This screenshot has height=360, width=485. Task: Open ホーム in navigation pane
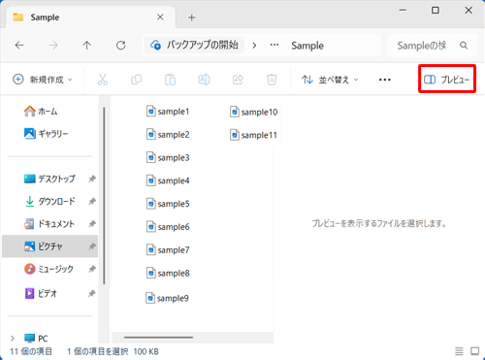pos(41,112)
